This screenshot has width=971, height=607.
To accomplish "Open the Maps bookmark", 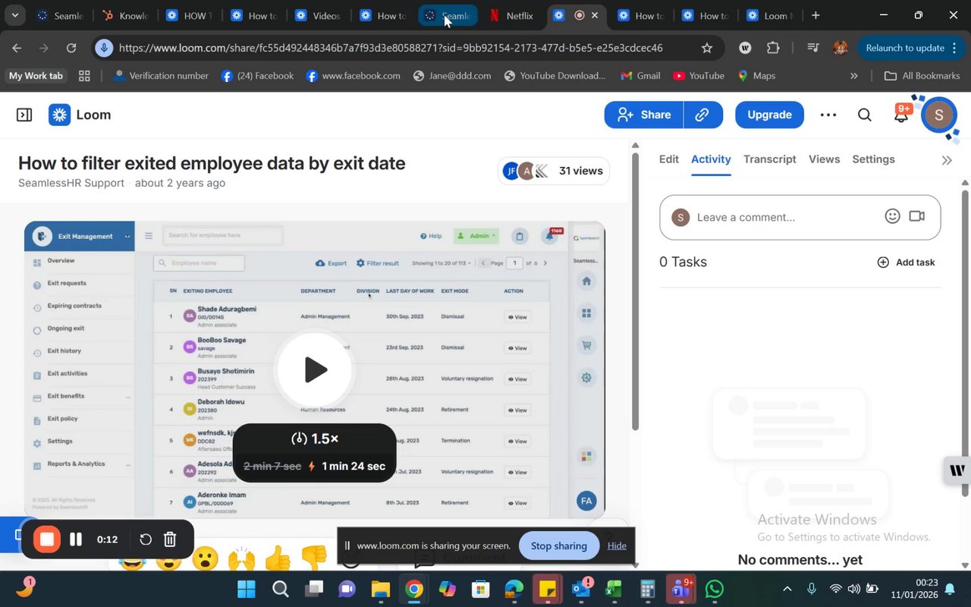I will pos(756,76).
